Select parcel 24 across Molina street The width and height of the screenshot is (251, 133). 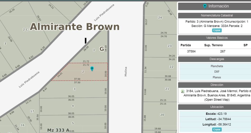[160, 18]
